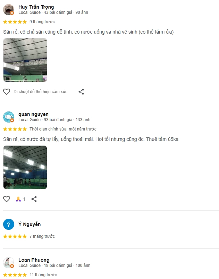
Task: View Huy Trần Trọng's court roof photo
Action: click(x=25, y=60)
